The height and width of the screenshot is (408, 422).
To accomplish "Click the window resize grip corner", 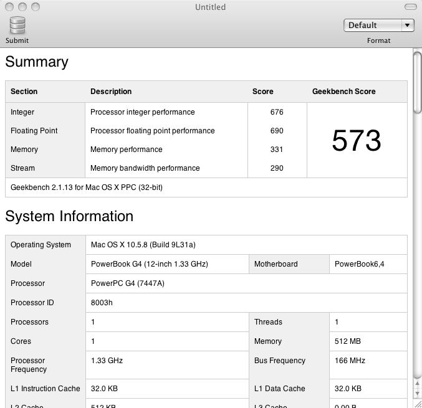I will tap(418, 404).
